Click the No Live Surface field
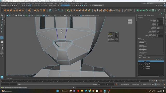This screenshot has width=166, height=93. (53, 5)
